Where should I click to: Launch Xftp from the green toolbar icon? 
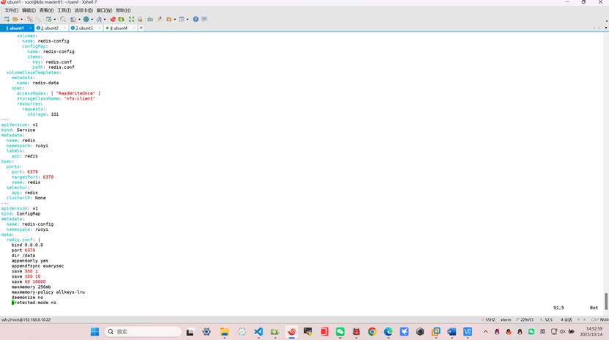click(x=121, y=19)
